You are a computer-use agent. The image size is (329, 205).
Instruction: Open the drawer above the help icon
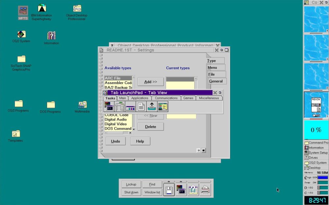193,182
